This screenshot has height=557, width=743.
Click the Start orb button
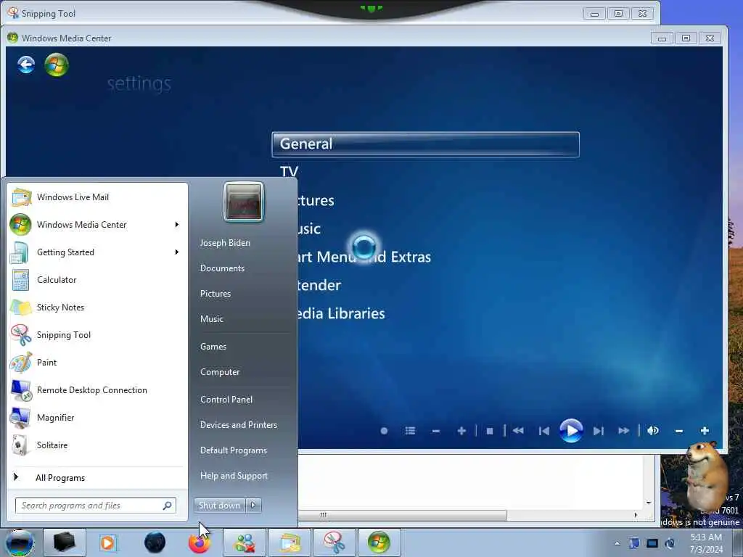[20, 542]
